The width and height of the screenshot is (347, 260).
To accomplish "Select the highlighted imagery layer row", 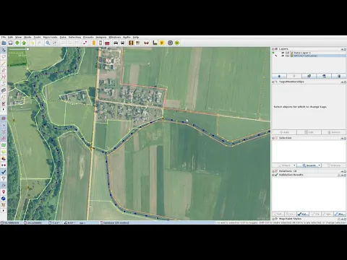I will (x=309, y=56).
